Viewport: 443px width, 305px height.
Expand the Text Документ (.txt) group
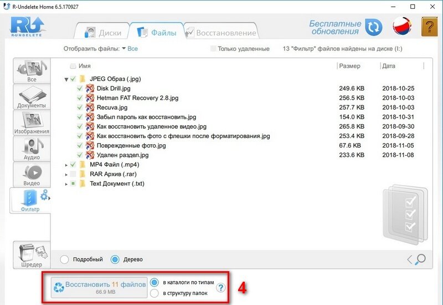coord(66,184)
